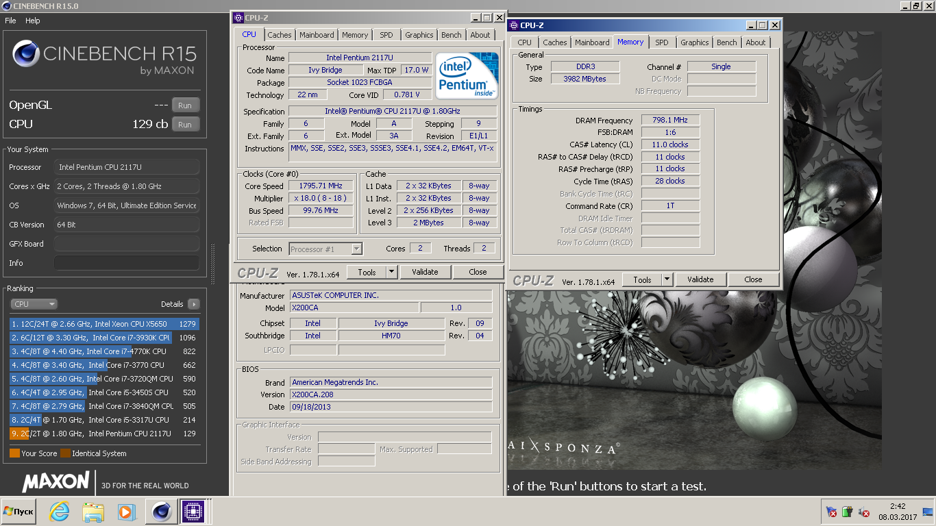Select ranking row Intel Core i7-3770 CPU
This screenshot has height=526, width=936.
click(104, 365)
